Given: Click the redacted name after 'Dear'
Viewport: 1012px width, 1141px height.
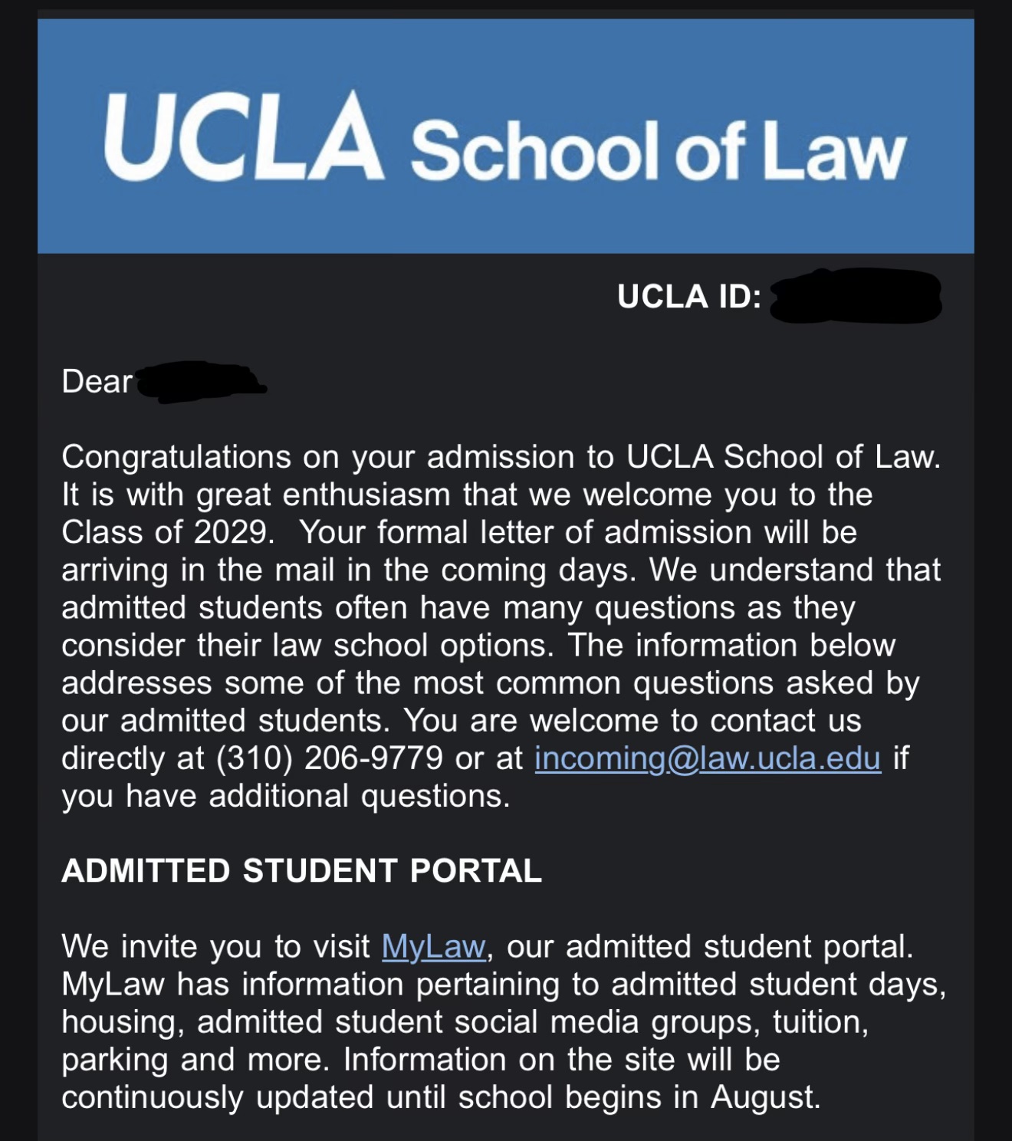Looking at the screenshot, I should coord(201,382).
